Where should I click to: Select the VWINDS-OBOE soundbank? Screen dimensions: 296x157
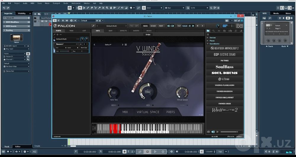(224, 104)
